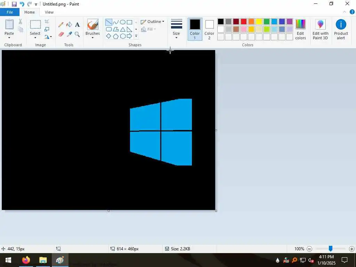
Task: Open the notification center icon
Action: tap(345, 260)
